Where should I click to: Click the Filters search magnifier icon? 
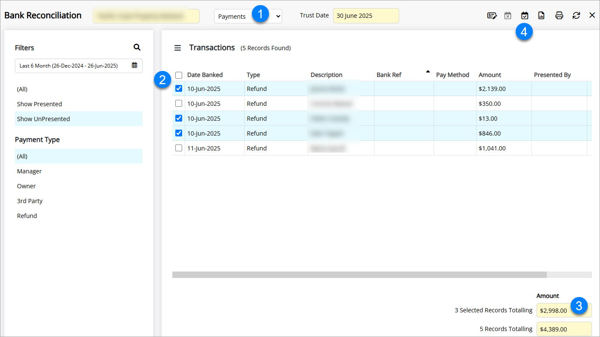(137, 47)
